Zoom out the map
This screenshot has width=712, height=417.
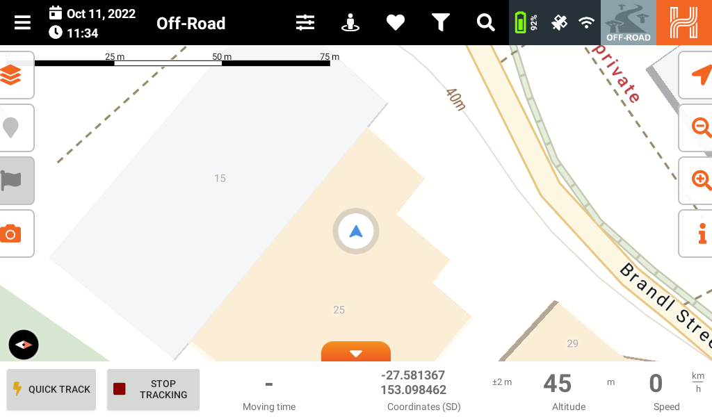695,127
